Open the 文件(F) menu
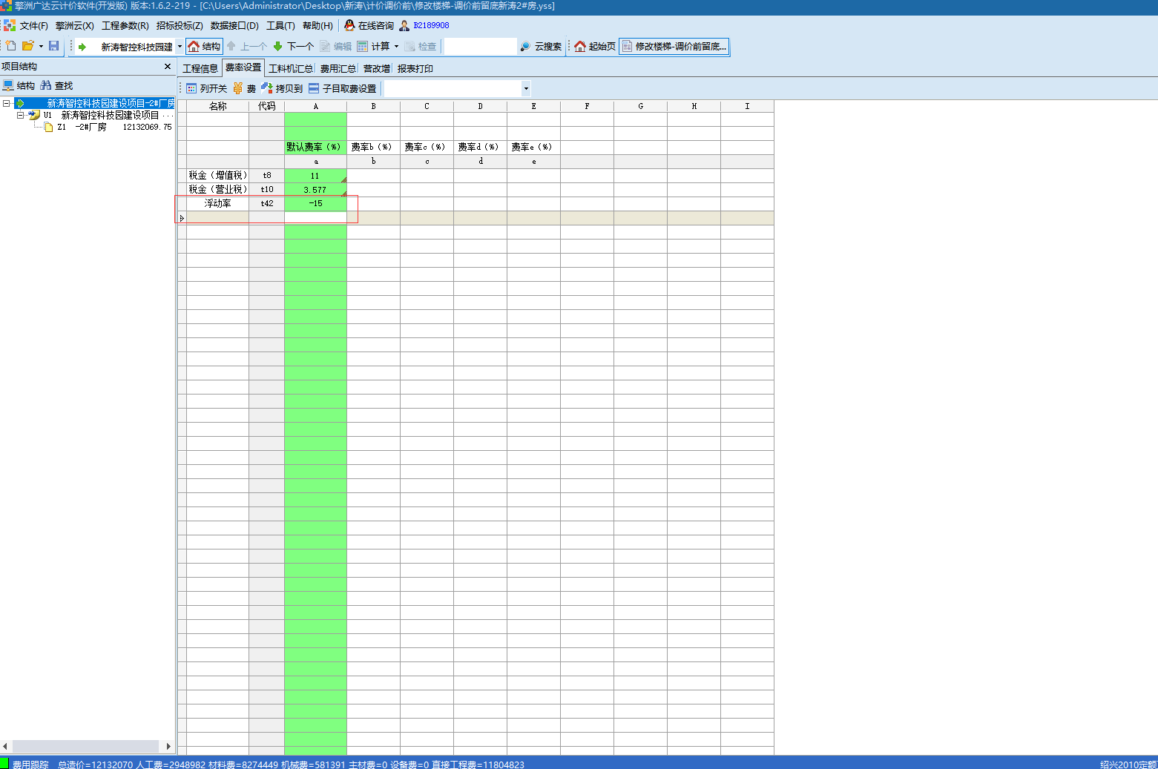Screen dimensions: 1158x769 point(33,25)
